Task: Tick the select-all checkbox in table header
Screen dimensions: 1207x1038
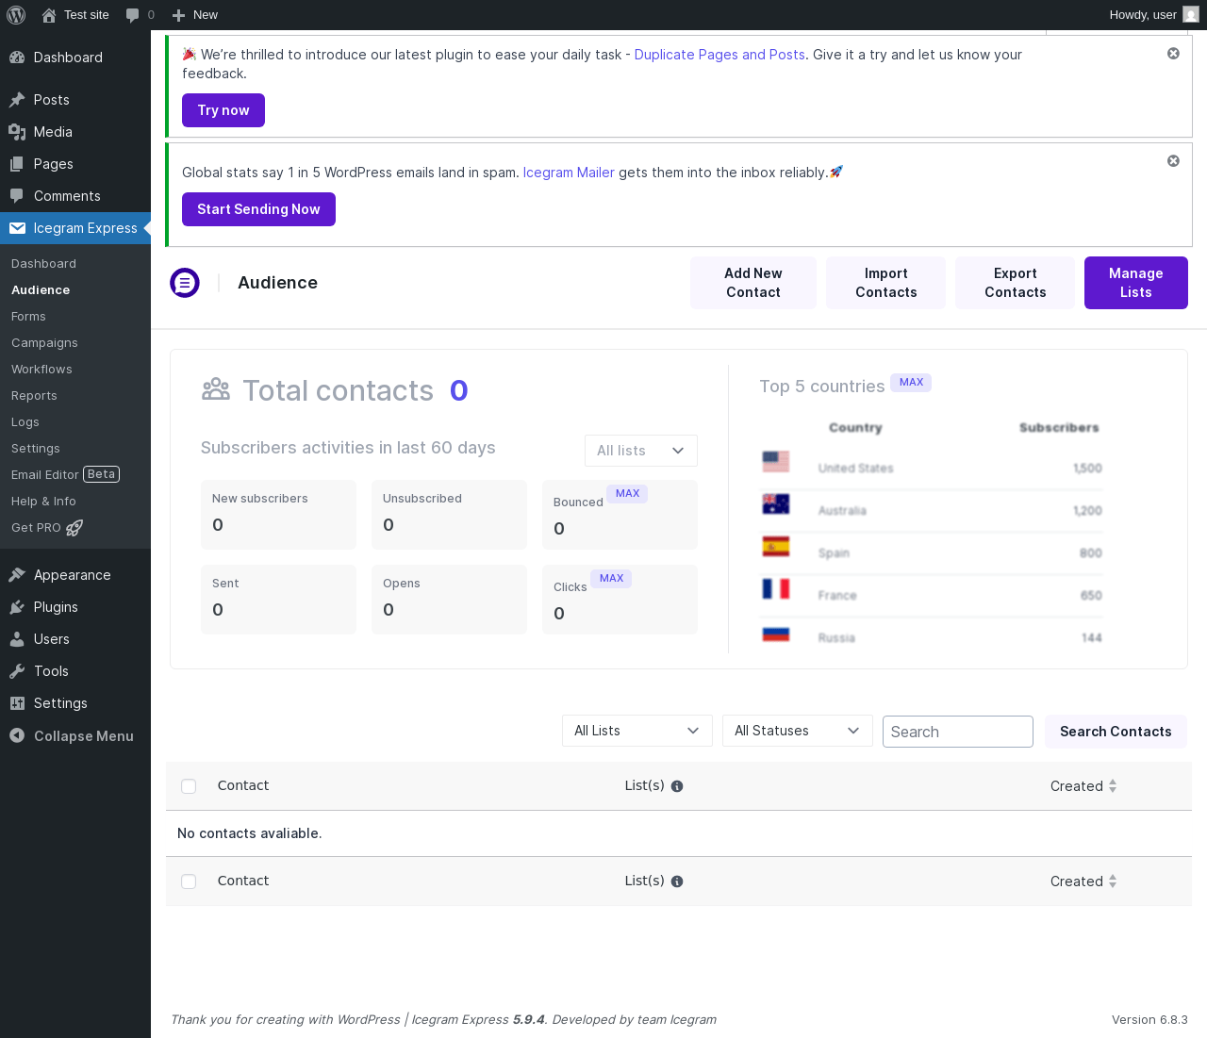Action: (x=189, y=786)
